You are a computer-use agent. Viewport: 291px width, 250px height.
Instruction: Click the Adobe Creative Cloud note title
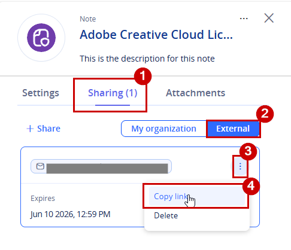coord(156,35)
